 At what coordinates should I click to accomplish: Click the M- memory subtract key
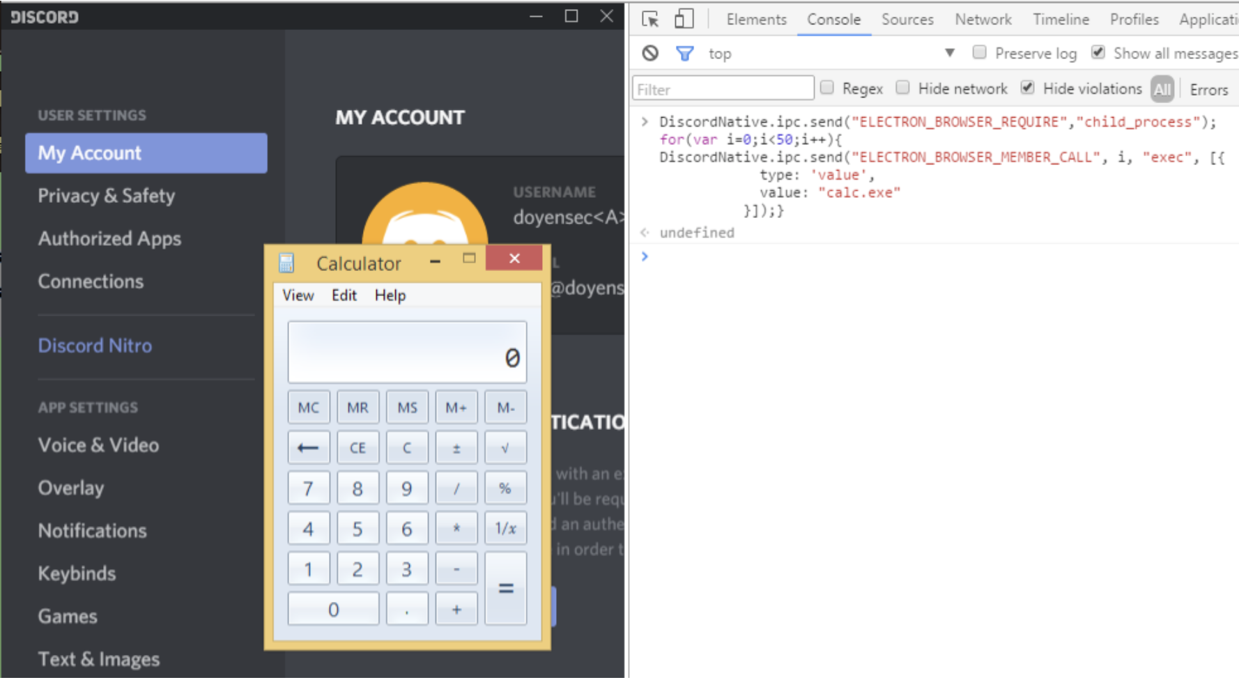click(x=505, y=408)
